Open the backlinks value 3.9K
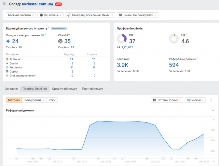The height and width of the screenshot is (166, 219). [x=122, y=65]
